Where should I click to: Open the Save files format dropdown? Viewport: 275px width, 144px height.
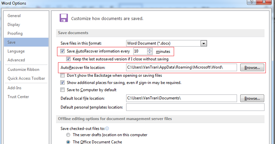(x=204, y=43)
